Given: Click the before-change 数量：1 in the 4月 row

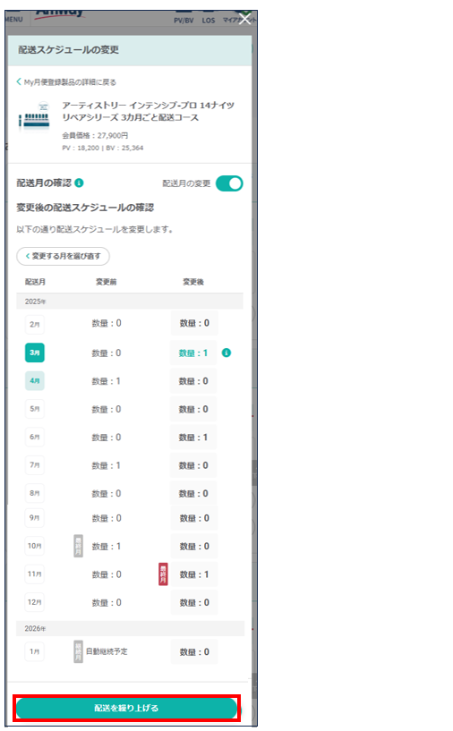Looking at the screenshot, I should click(x=107, y=381).
